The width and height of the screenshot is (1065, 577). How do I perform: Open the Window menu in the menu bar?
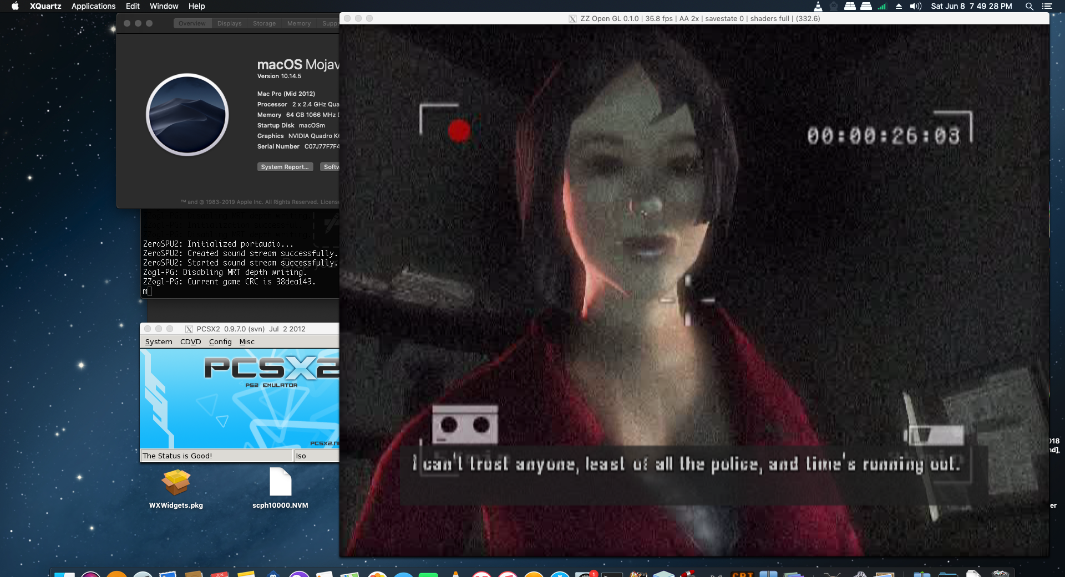pyautogui.click(x=164, y=6)
